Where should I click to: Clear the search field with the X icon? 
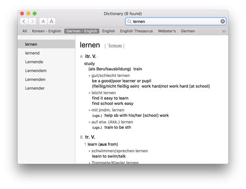223,21
